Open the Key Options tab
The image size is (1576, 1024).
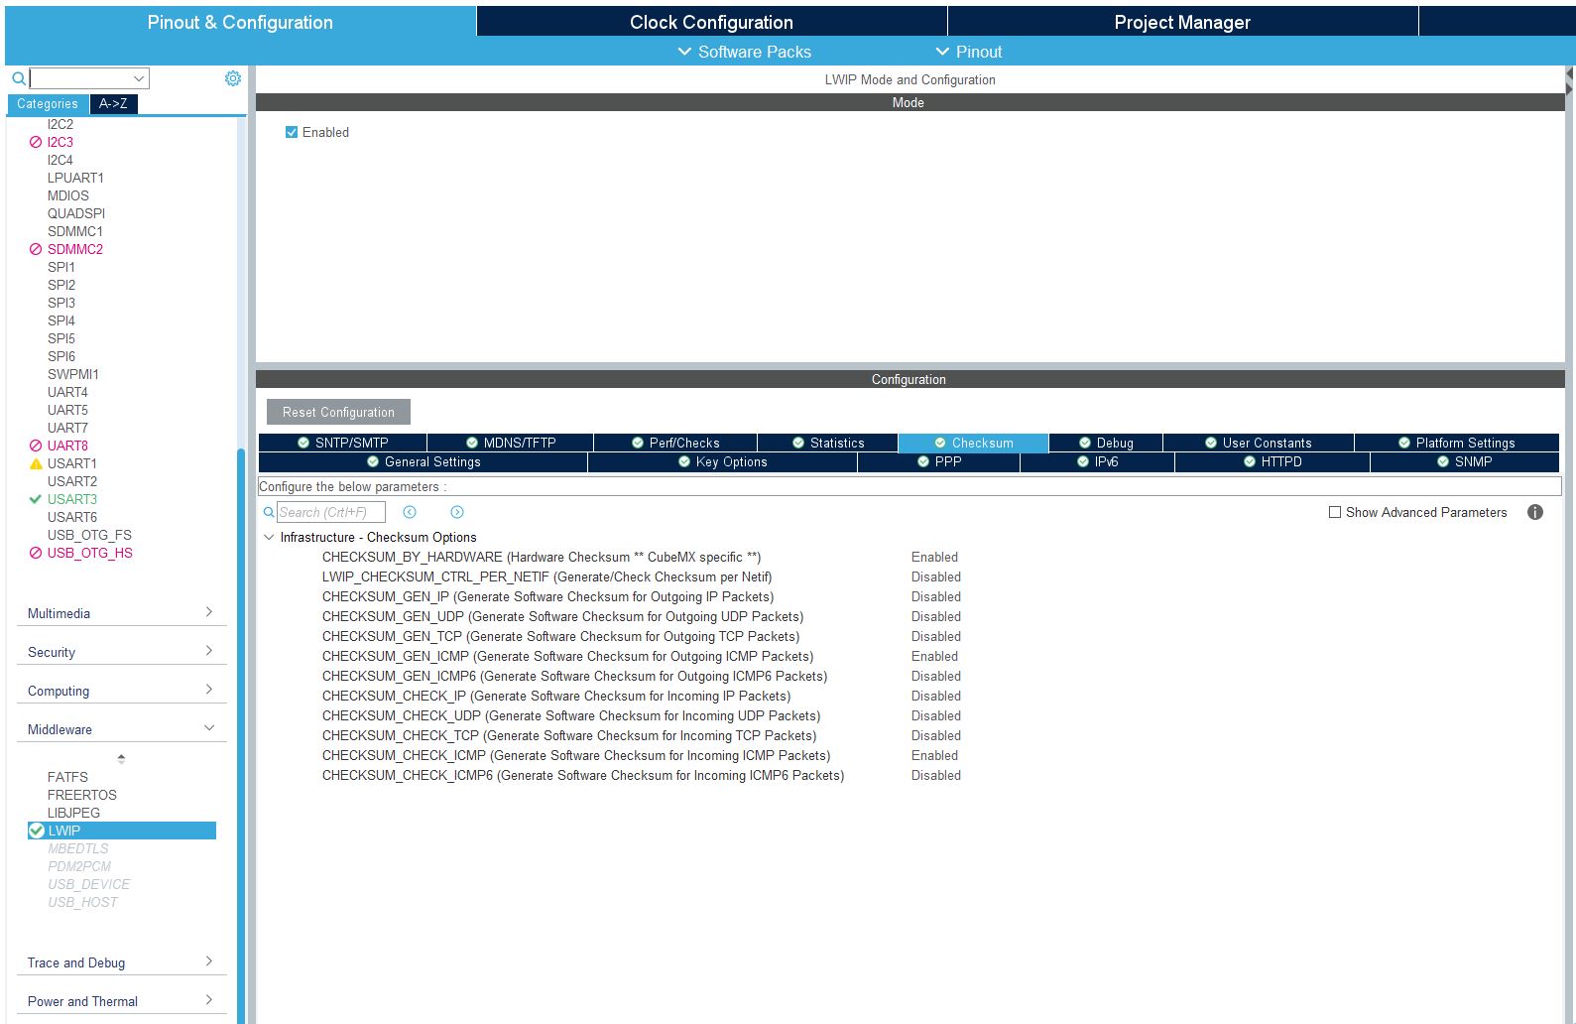(x=722, y=461)
